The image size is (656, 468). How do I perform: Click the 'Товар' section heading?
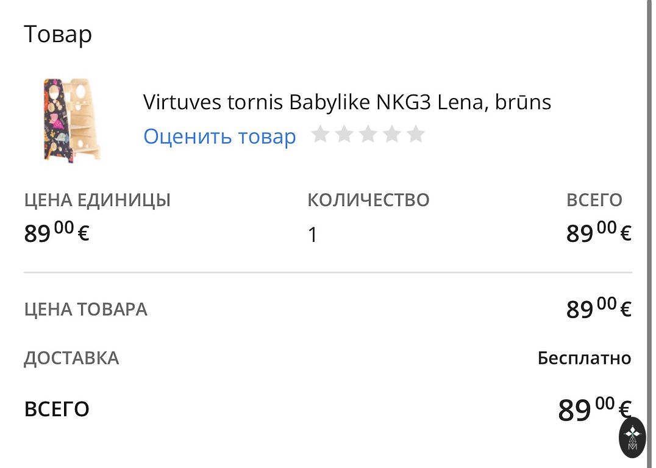[58, 34]
